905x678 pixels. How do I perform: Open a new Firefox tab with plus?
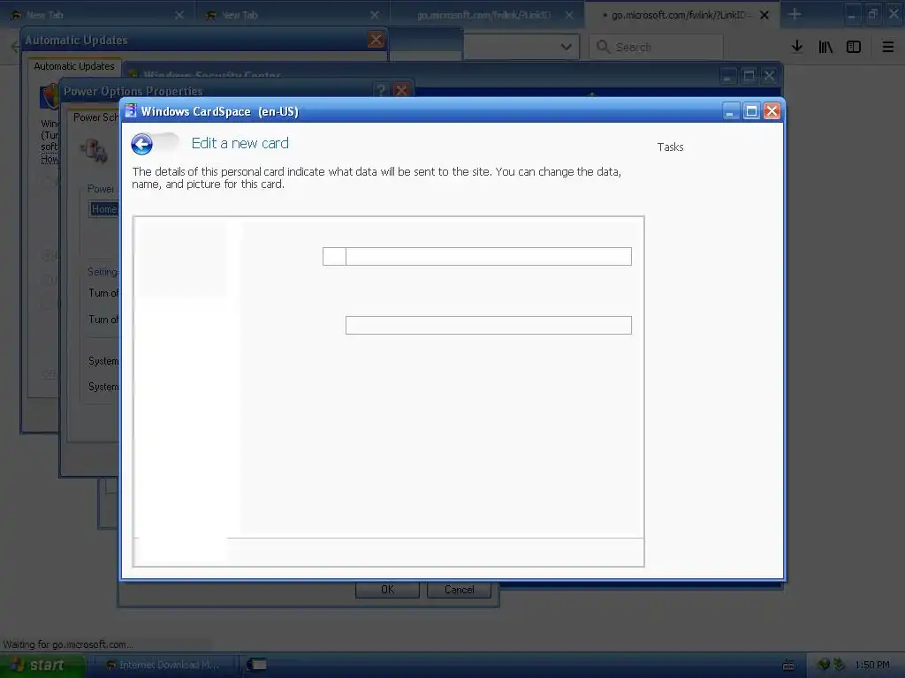pos(795,14)
